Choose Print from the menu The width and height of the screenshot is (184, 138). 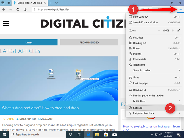(154, 78)
